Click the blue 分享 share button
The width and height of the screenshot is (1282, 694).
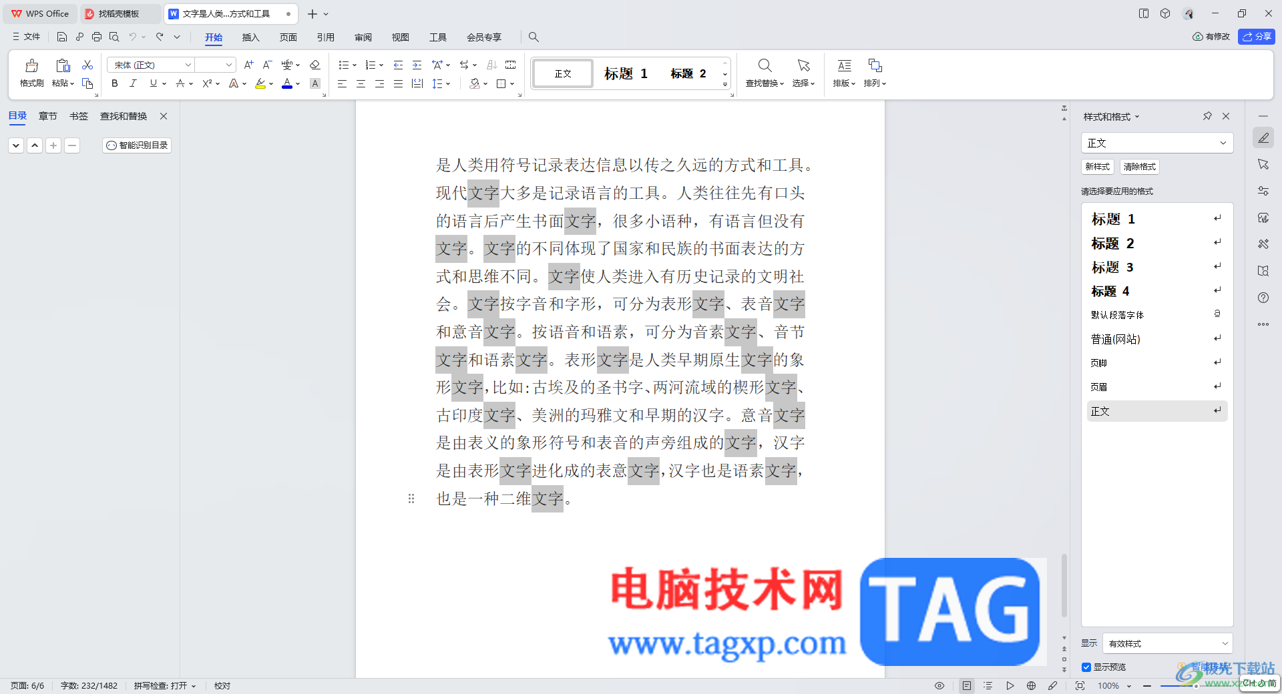pyautogui.click(x=1257, y=37)
